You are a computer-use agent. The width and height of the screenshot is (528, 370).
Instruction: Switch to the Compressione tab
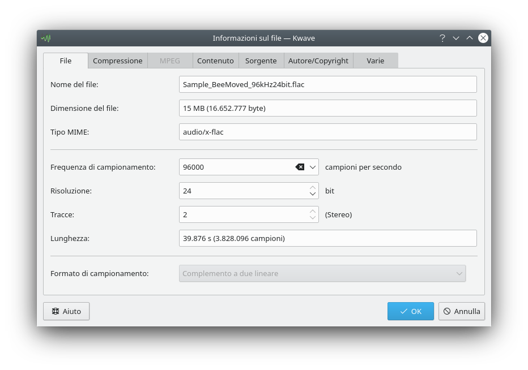coord(117,61)
